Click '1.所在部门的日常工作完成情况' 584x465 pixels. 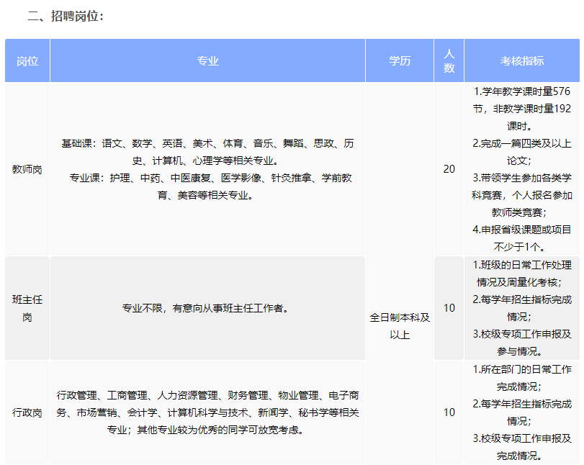pos(522,378)
